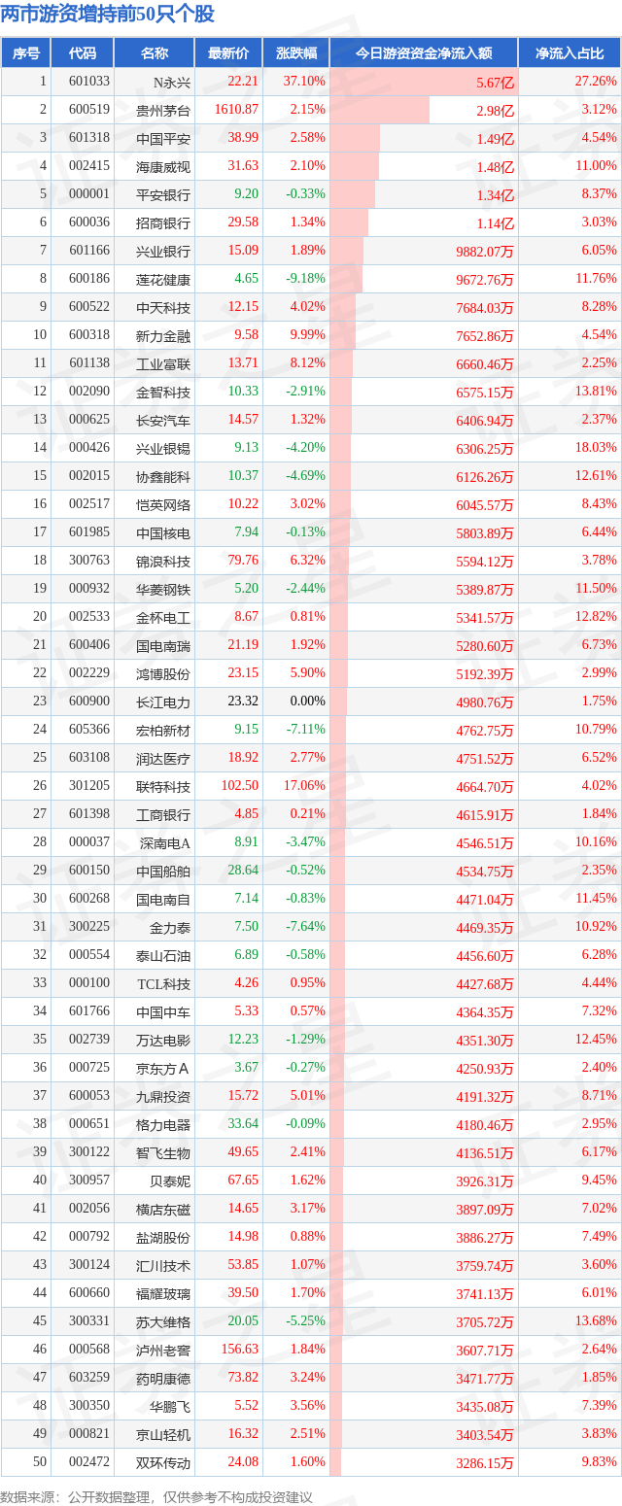Select stock name 九鼎投资
This screenshot has height=1506, width=622.
(x=163, y=1097)
